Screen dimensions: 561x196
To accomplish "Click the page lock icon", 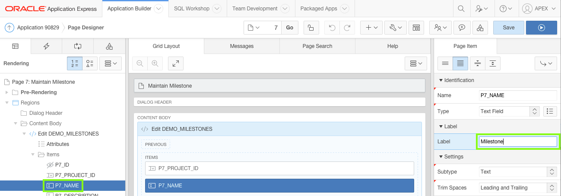I will [x=311, y=28].
